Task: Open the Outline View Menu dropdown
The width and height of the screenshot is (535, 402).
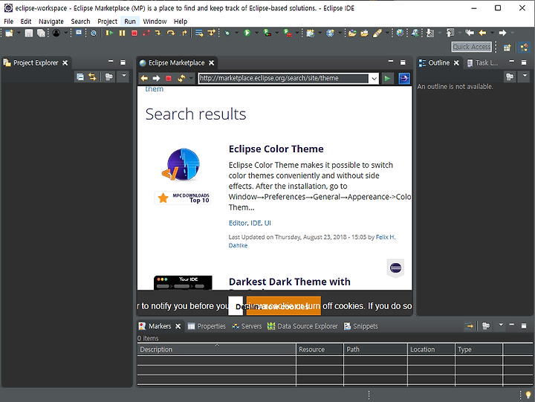Action: (x=525, y=75)
